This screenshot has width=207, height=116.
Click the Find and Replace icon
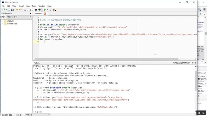[39, 10]
